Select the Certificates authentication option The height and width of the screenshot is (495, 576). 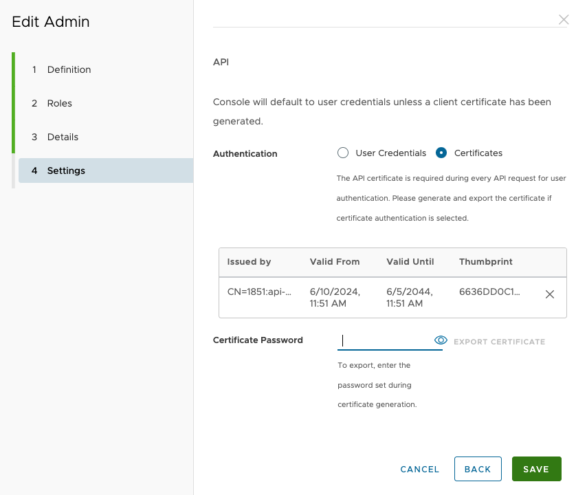tap(440, 153)
